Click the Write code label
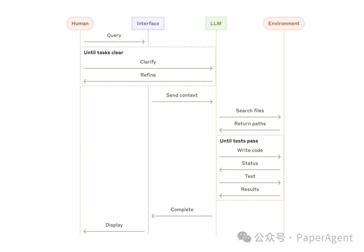364x252 pixels. coord(250,150)
